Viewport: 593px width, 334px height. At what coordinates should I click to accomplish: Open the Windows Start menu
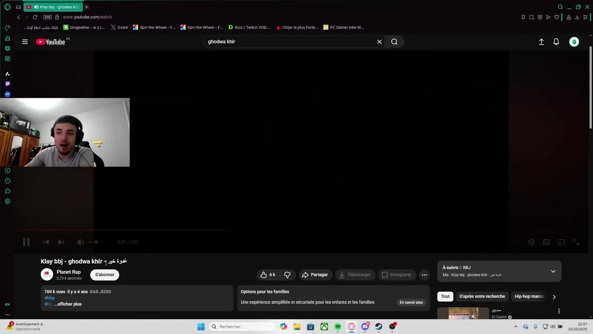point(201,327)
